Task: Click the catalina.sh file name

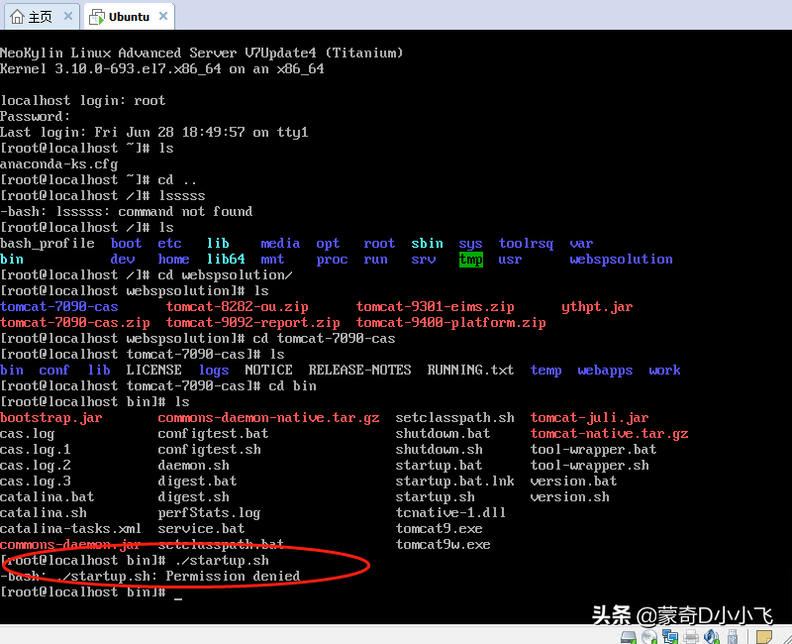Action: 44,512
